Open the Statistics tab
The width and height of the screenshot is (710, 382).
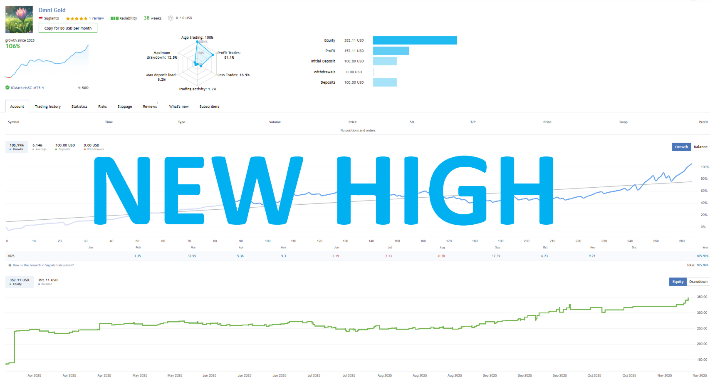point(79,107)
